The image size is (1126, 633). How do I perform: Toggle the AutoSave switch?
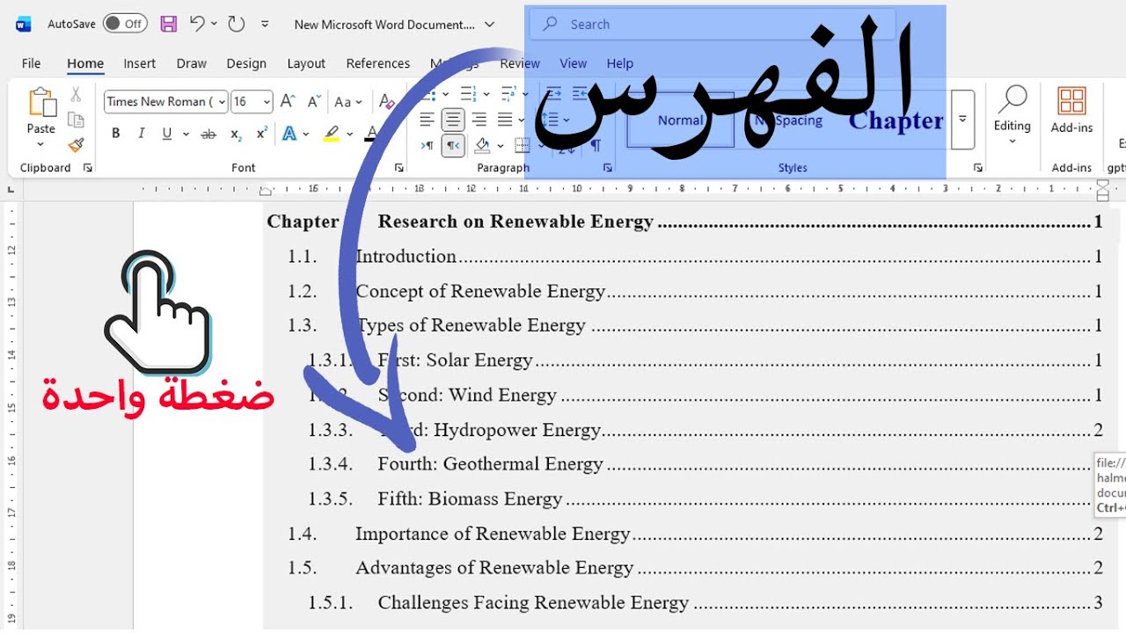point(124,24)
